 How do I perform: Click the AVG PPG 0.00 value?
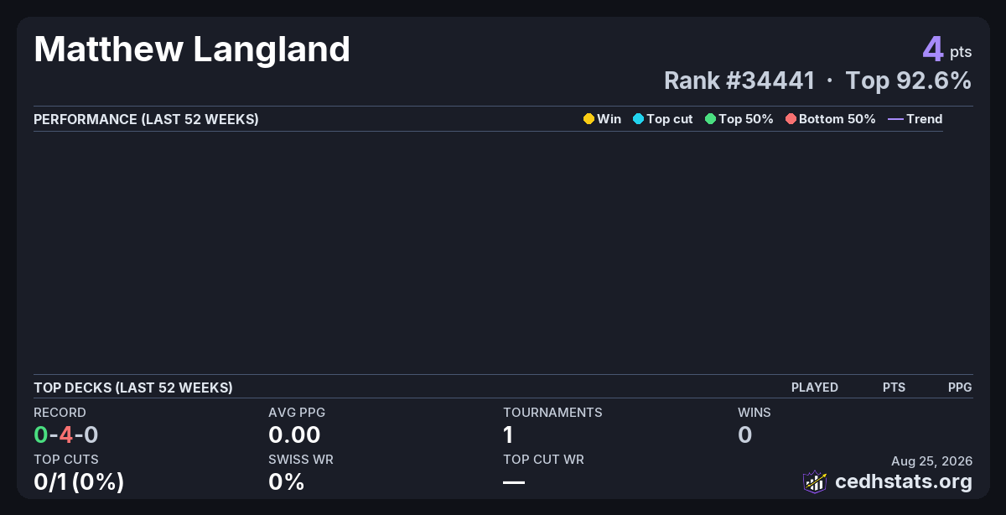pos(294,434)
